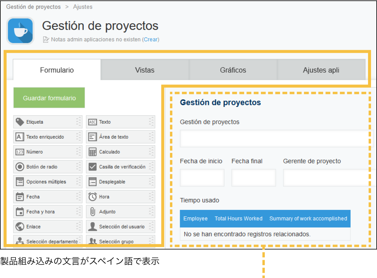Click the Fecha de inicio input box
Screen dimensions: 377x278
[x=202, y=178]
